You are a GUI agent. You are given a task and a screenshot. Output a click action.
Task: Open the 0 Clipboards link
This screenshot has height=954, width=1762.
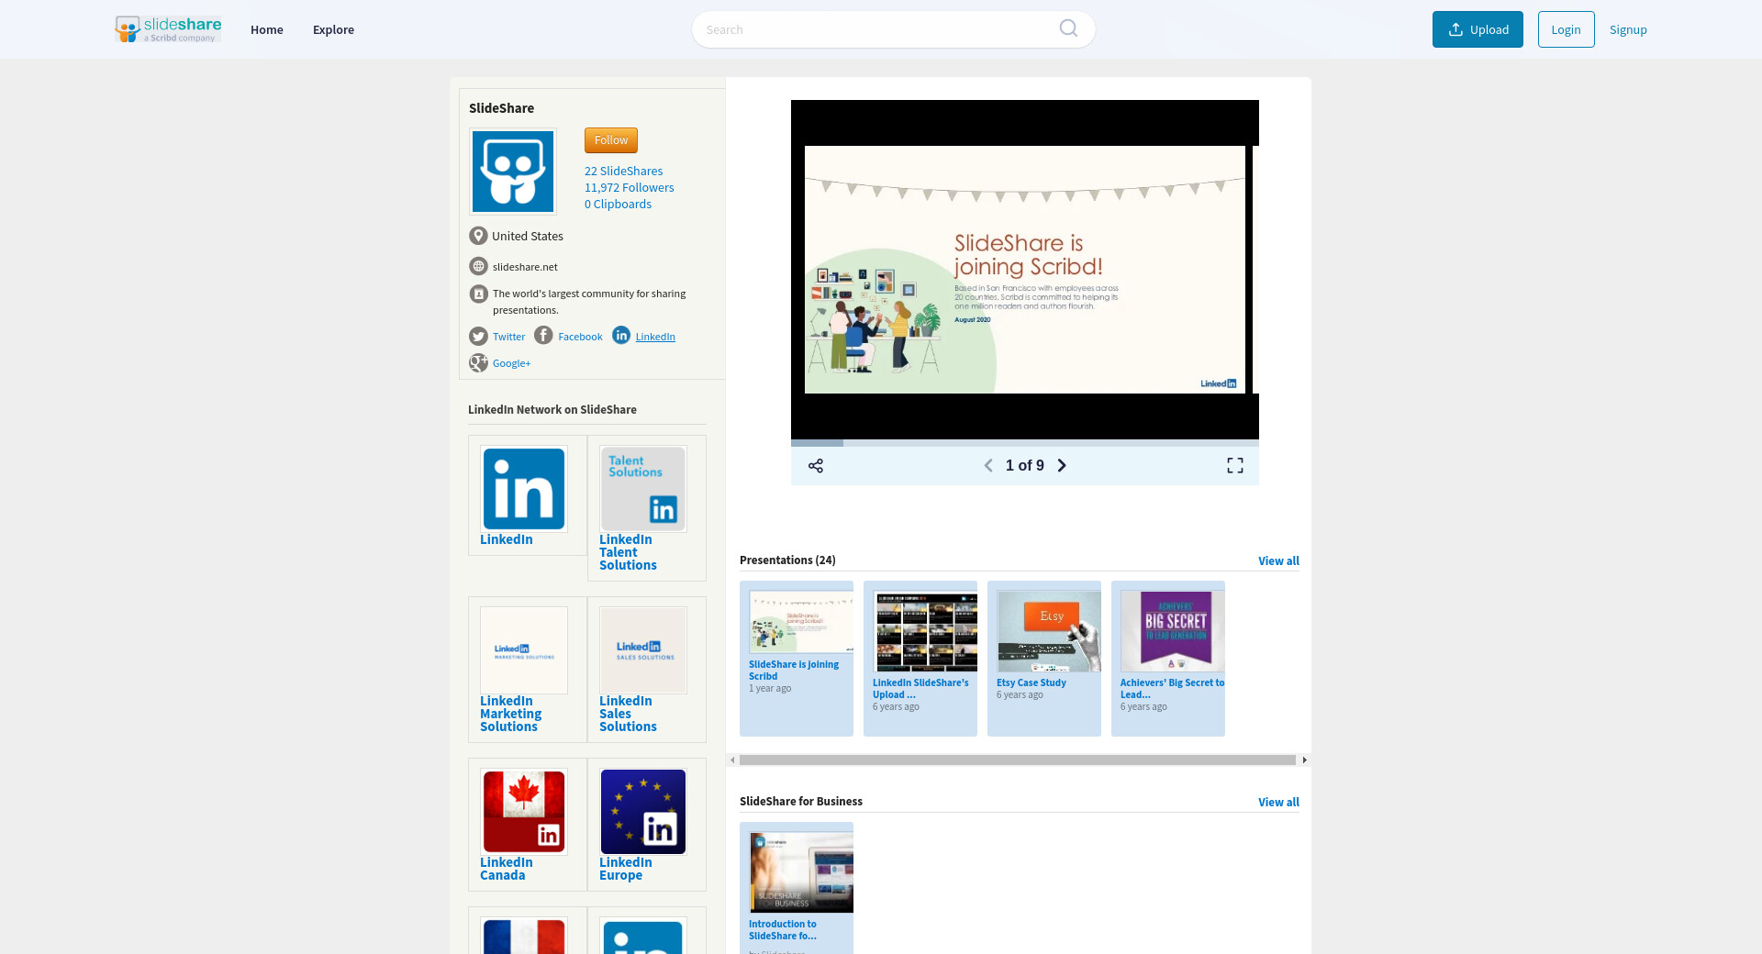(x=618, y=204)
